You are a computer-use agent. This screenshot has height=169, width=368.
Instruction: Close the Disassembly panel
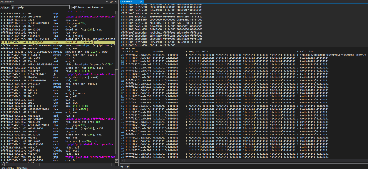(x=115, y=2)
